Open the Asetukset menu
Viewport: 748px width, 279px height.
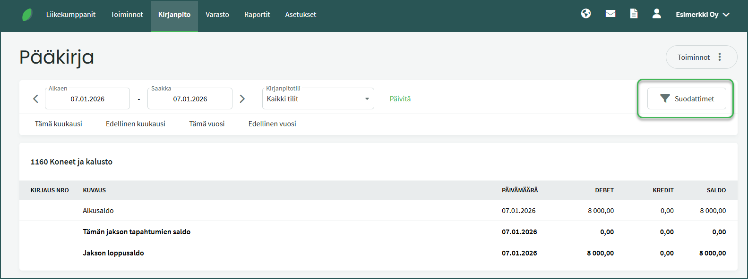coord(301,15)
